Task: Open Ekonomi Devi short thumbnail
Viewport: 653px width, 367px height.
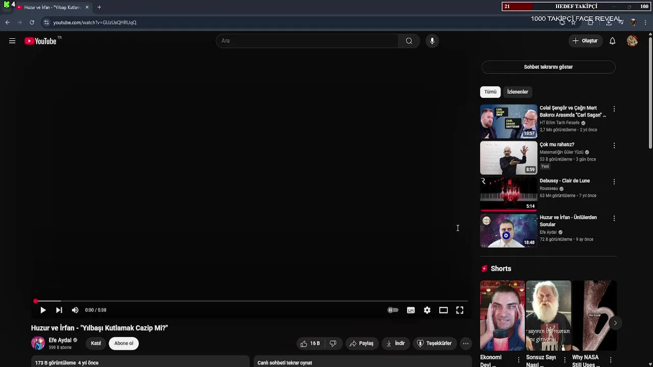Action: click(x=502, y=316)
